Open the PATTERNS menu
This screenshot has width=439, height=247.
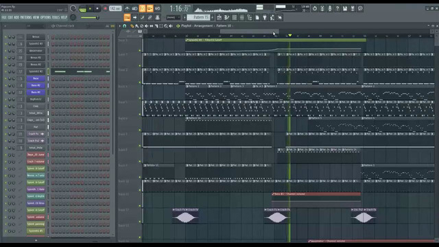[x=26, y=18]
